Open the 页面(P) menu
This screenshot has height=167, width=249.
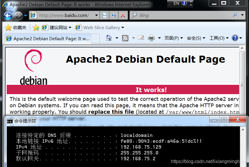tap(174, 38)
